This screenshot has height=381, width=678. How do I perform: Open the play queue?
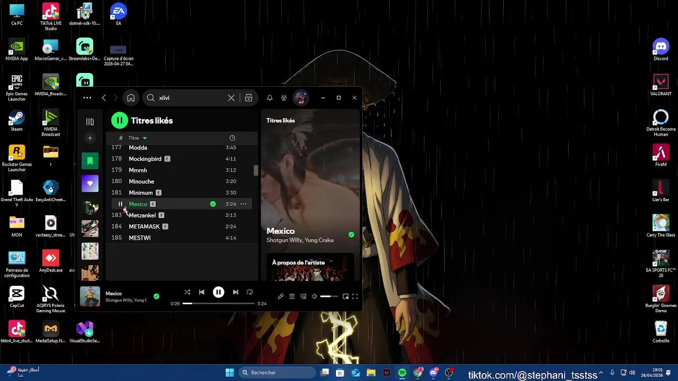292,296
